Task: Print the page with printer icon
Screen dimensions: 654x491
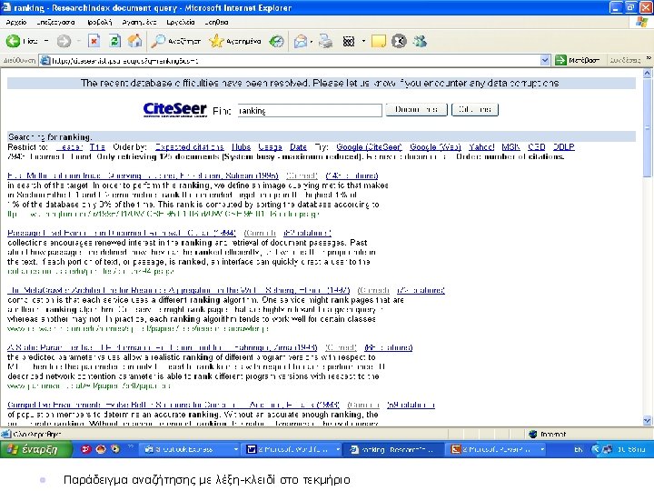Action: coord(326,41)
